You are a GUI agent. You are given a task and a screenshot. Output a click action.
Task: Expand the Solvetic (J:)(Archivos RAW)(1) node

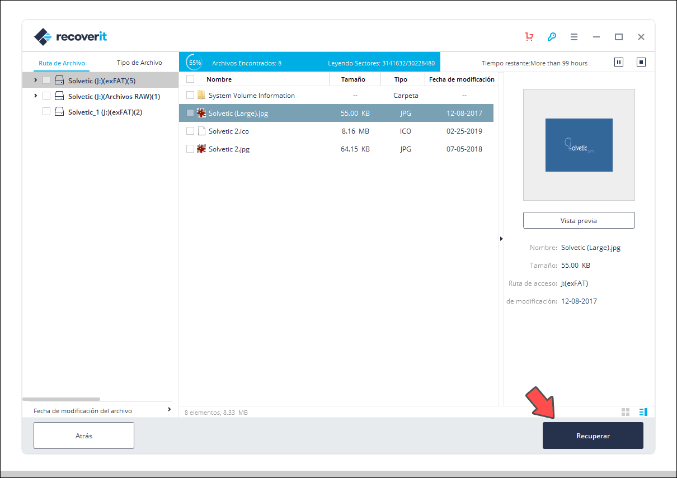tap(36, 96)
